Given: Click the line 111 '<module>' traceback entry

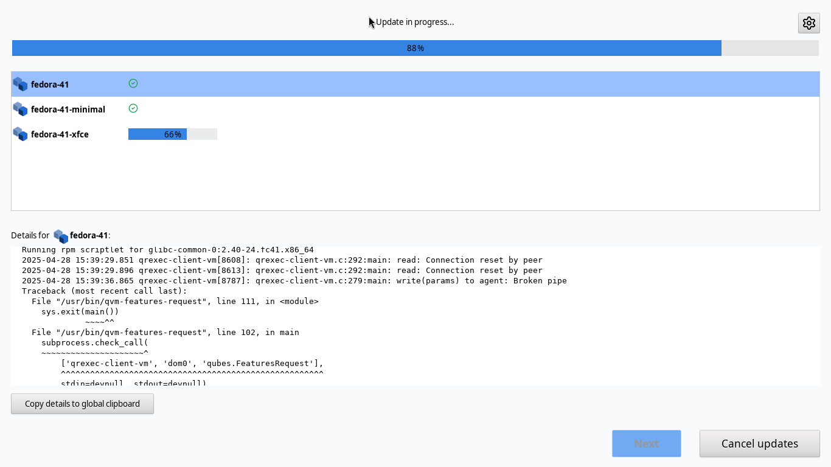Looking at the screenshot, I should 175,302.
